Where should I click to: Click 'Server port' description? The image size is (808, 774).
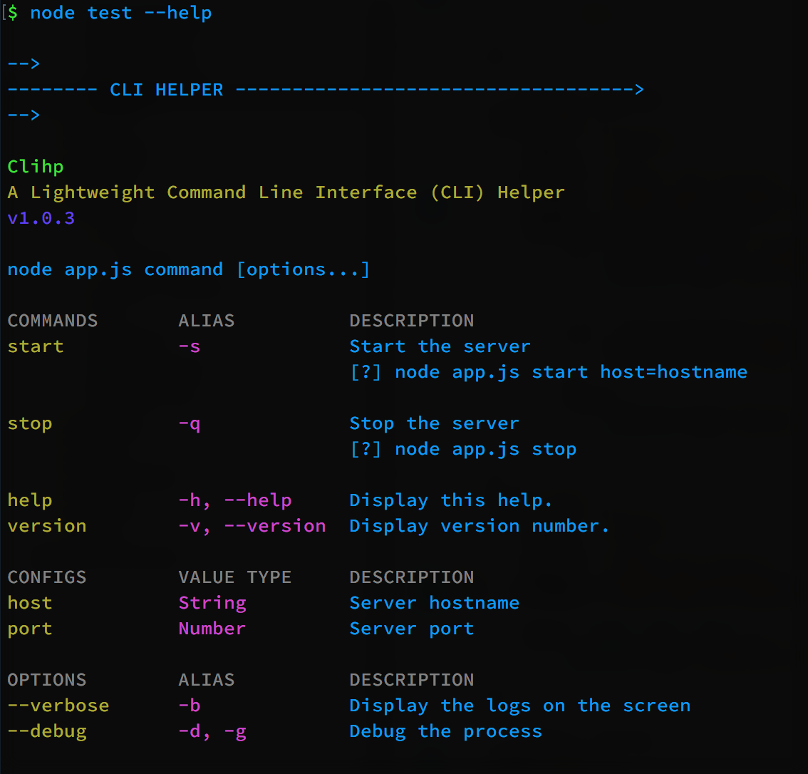tap(412, 629)
